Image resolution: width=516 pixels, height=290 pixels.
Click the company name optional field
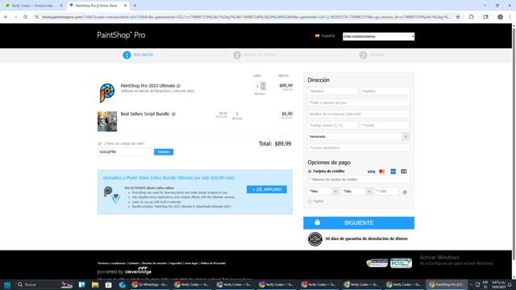tap(359, 114)
